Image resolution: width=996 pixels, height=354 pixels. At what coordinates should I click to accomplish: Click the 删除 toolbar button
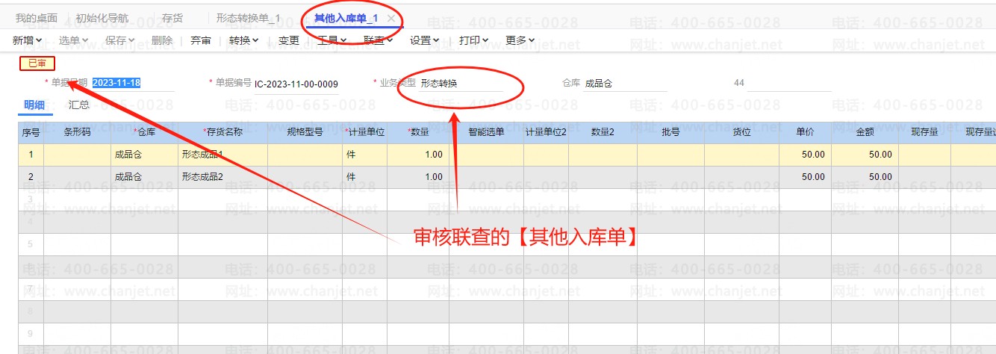coord(161,40)
